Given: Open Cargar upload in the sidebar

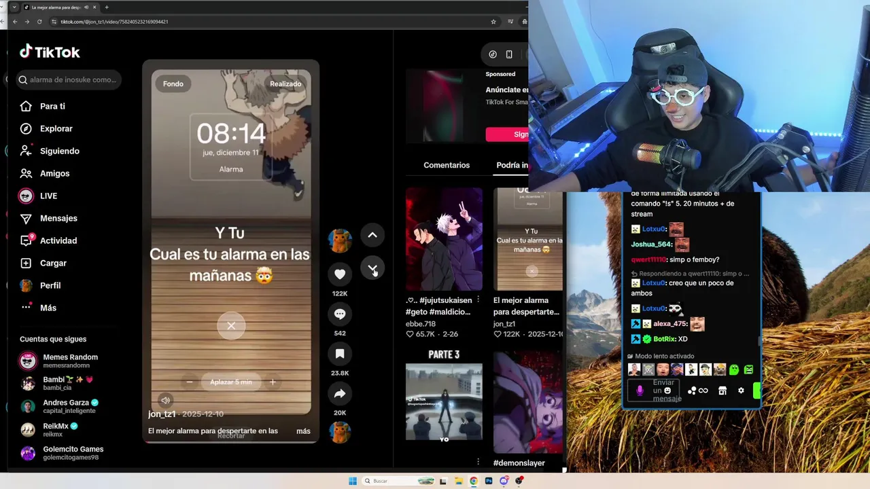Looking at the screenshot, I should pos(53,263).
